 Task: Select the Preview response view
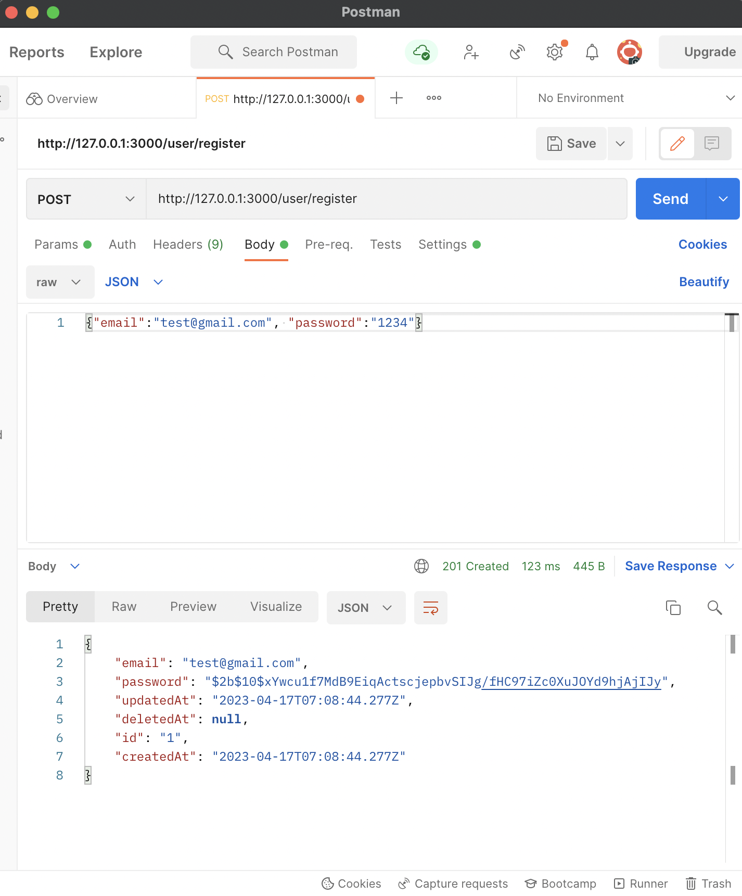point(193,607)
